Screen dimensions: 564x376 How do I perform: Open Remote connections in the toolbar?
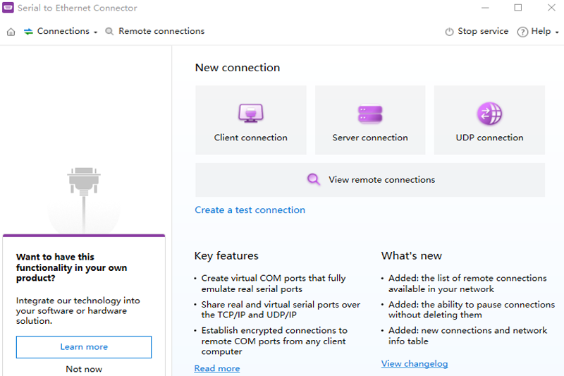[161, 31]
